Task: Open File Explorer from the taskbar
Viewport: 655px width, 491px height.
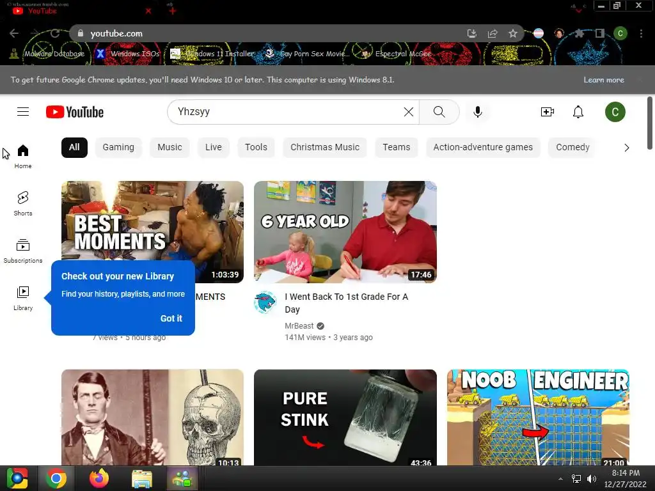Action: [x=142, y=478]
